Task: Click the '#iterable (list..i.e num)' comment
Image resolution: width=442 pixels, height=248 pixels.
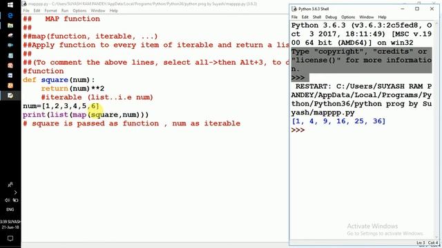Action: click(x=97, y=97)
